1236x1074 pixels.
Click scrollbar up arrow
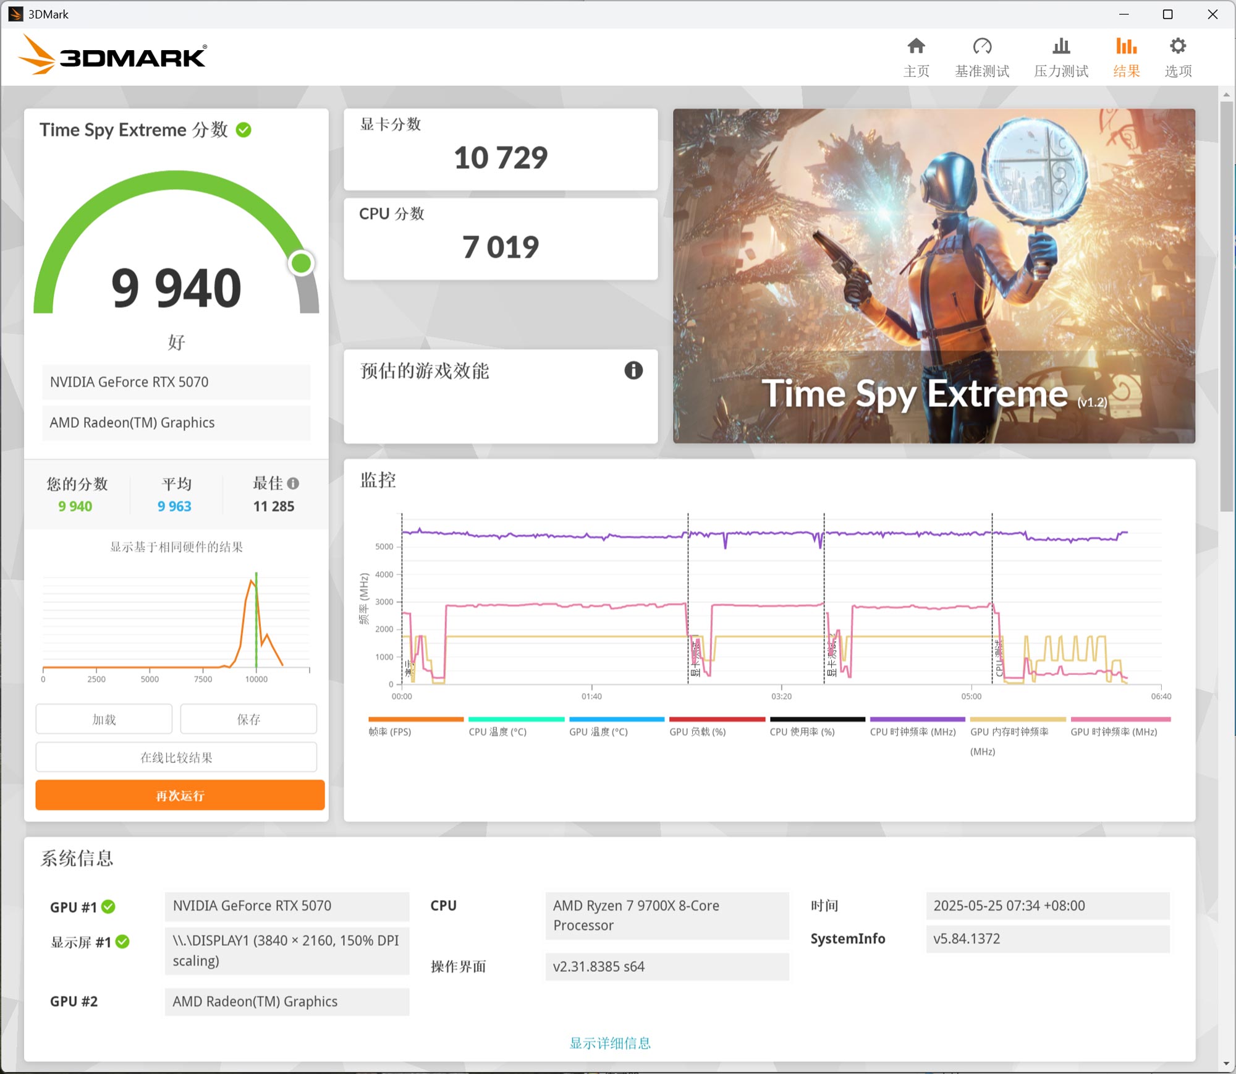[1226, 94]
